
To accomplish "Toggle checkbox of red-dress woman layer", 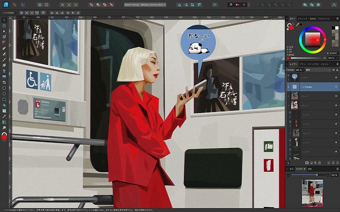I will (290, 122).
